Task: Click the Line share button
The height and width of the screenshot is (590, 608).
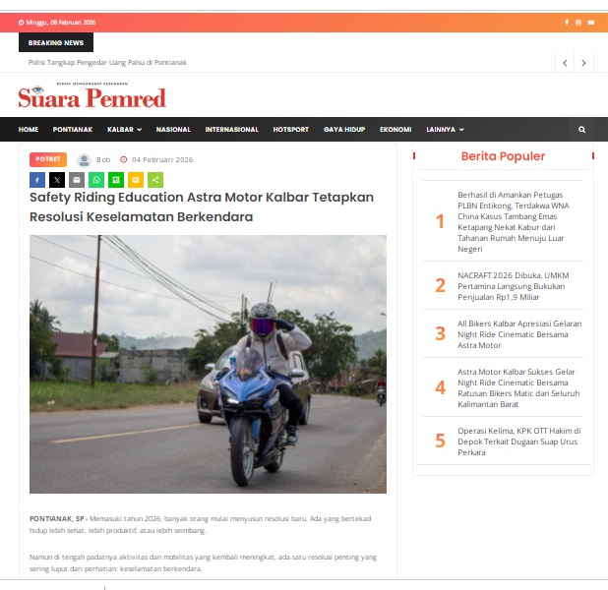Action: 116,180
